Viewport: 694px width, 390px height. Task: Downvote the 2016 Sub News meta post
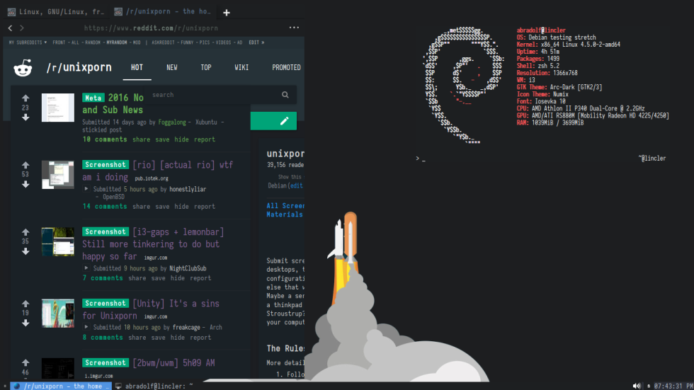(25, 117)
